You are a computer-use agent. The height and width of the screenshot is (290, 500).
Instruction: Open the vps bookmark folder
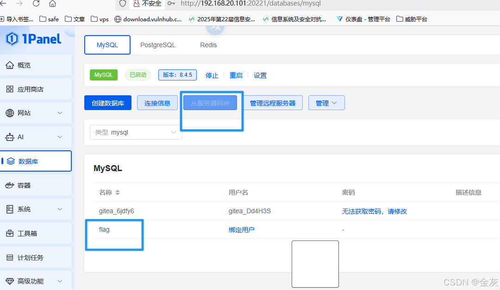point(100,19)
